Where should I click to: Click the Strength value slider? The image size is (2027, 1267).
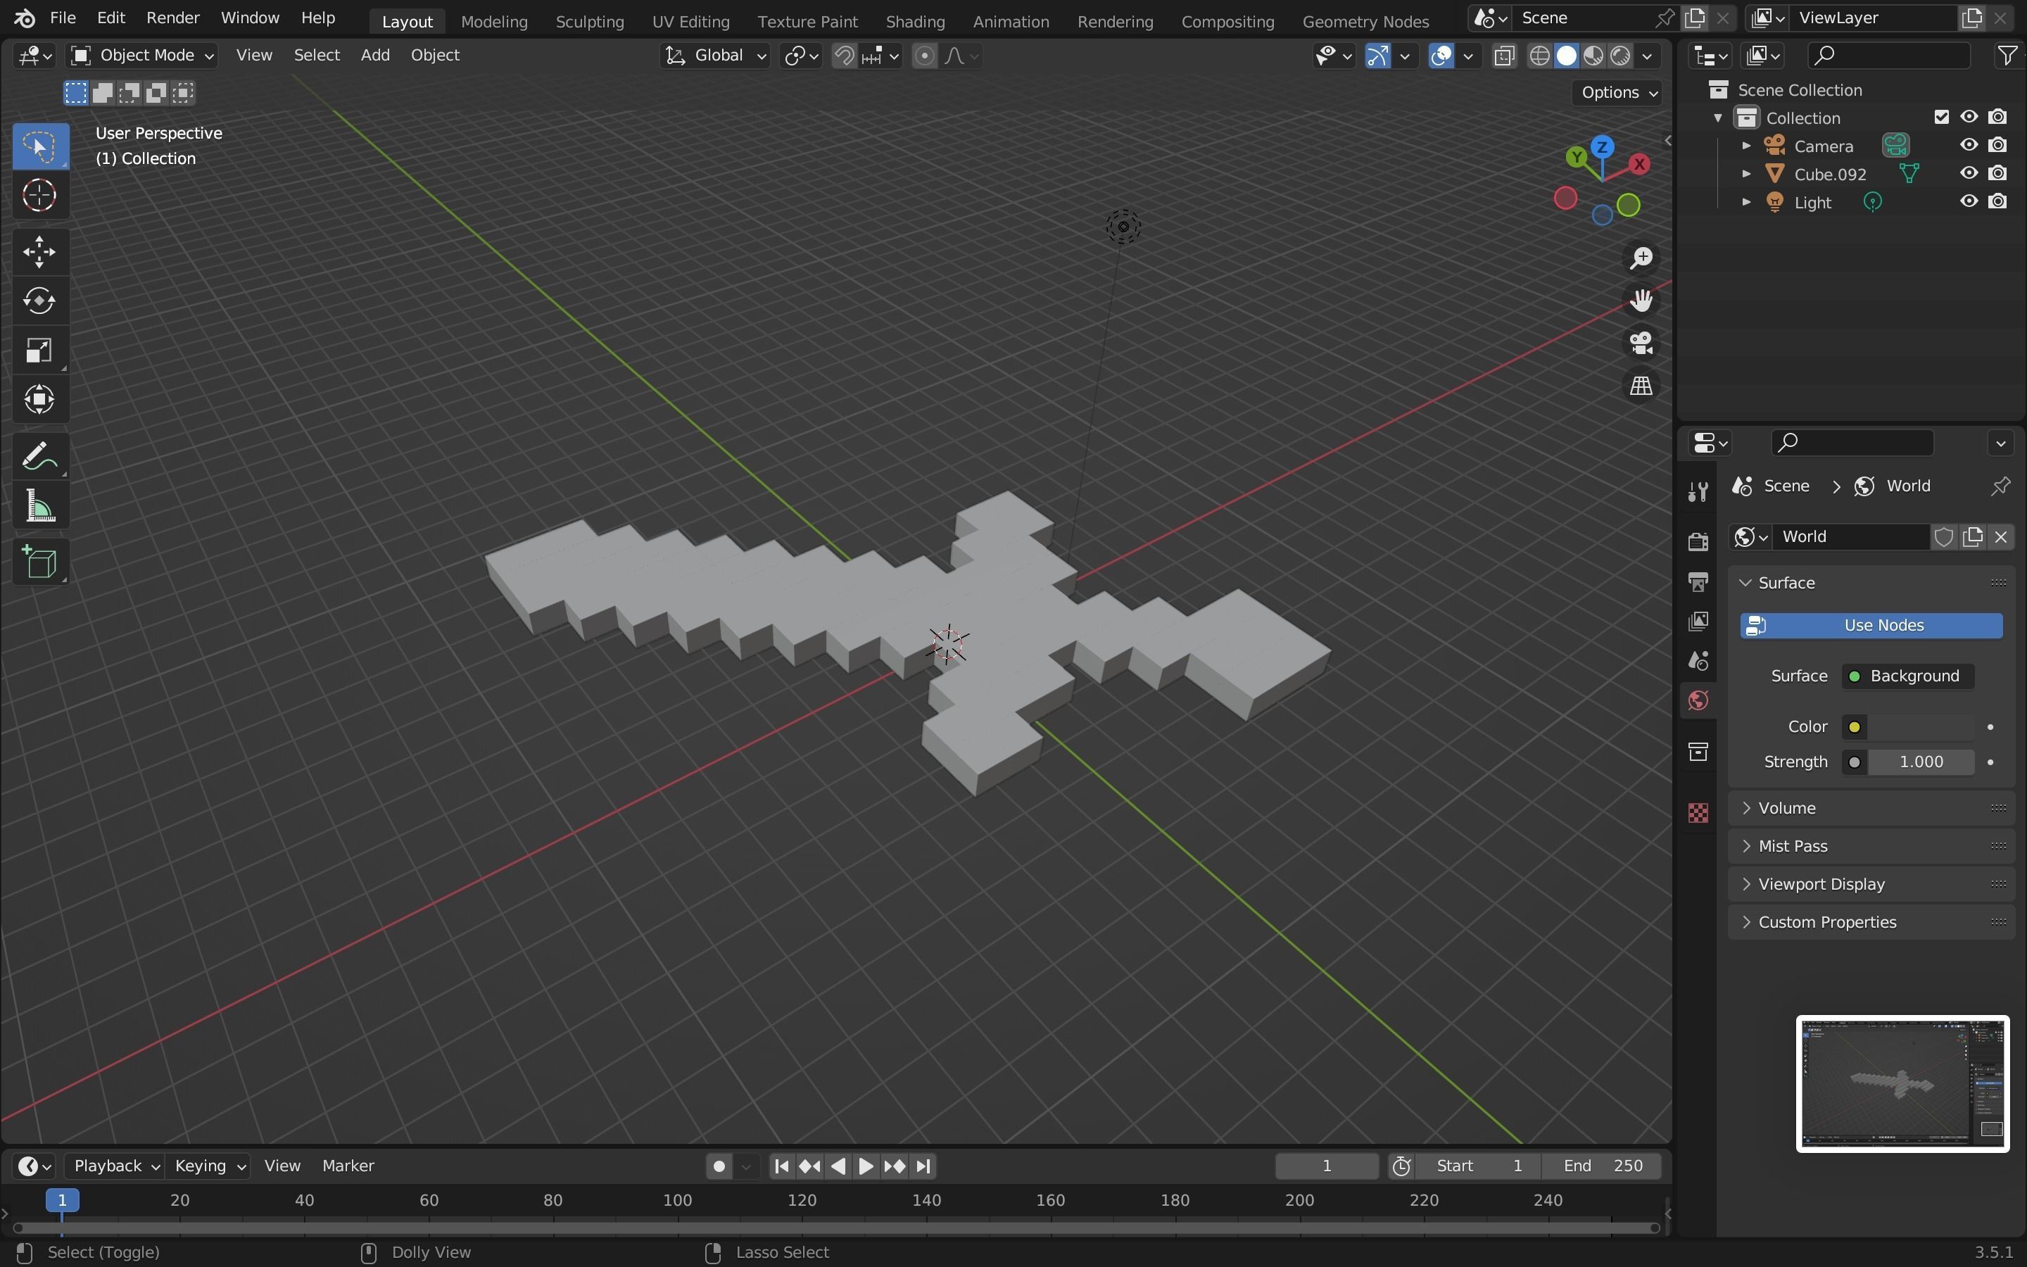(x=1921, y=762)
